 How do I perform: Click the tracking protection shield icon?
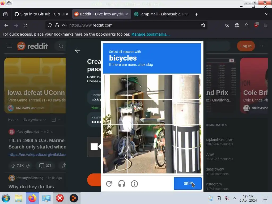click(x=50, y=25)
